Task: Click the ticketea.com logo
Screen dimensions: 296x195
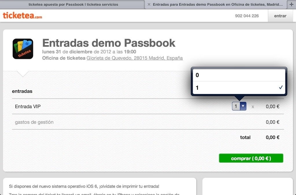Action: point(23,16)
